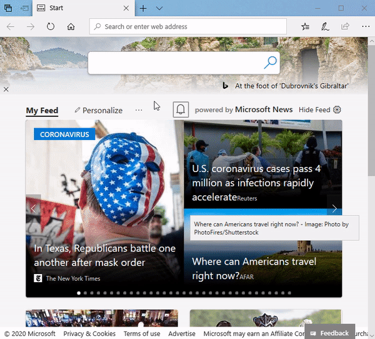Advance carousel with the right arrow
Image resolution: width=375 pixels, height=339 pixels.
click(334, 209)
